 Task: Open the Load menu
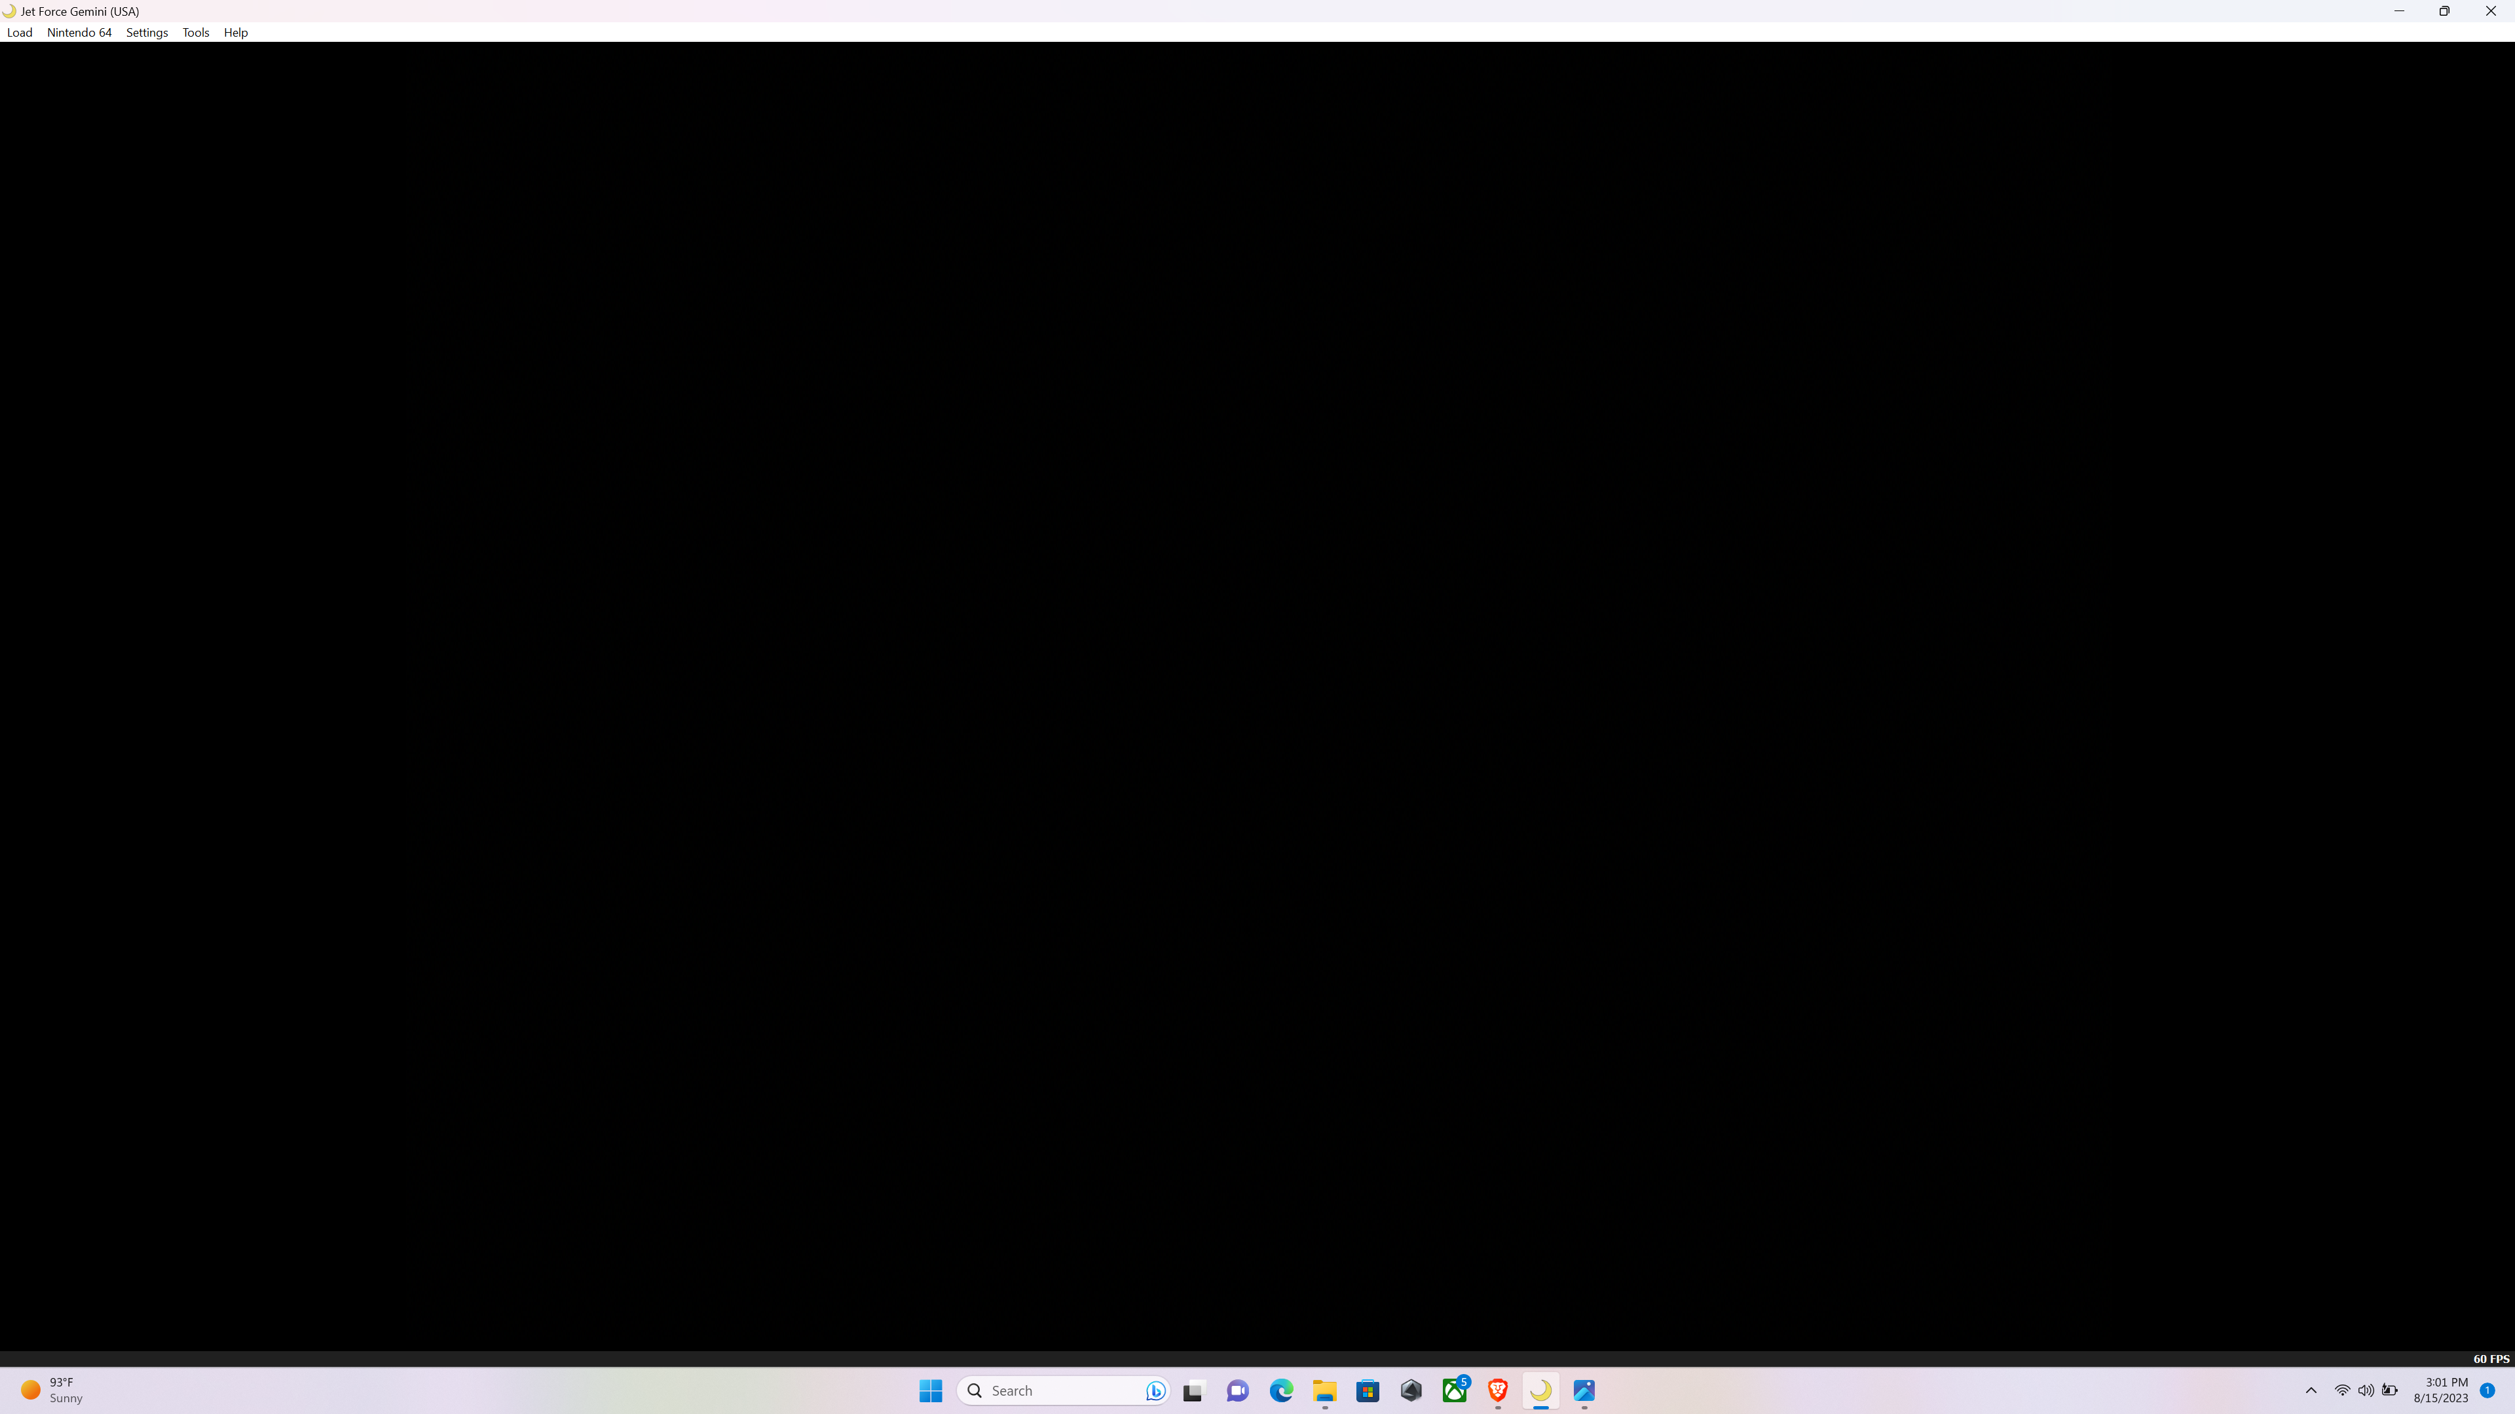(20, 32)
